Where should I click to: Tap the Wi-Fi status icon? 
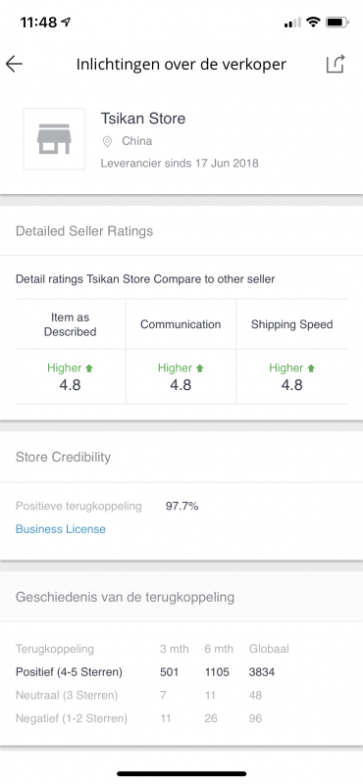pyautogui.click(x=313, y=23)
